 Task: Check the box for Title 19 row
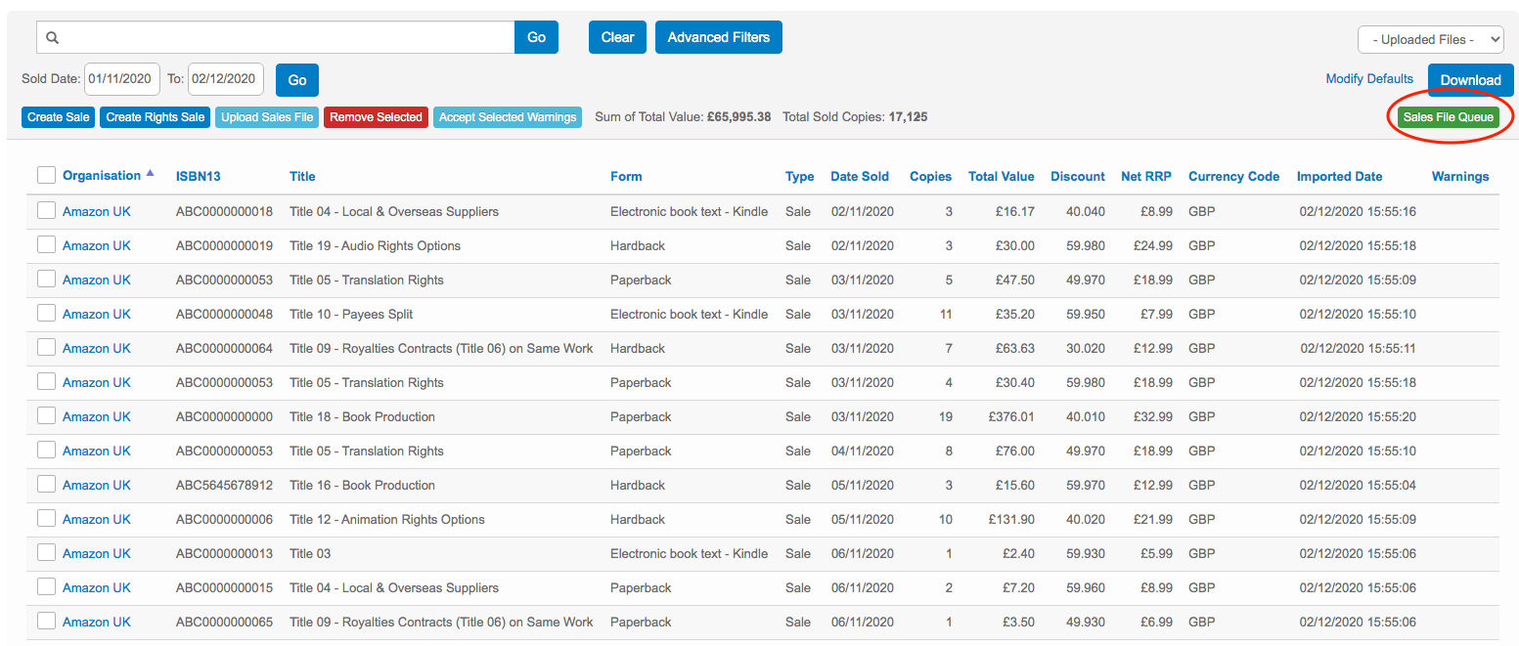(x=46, y=245)
